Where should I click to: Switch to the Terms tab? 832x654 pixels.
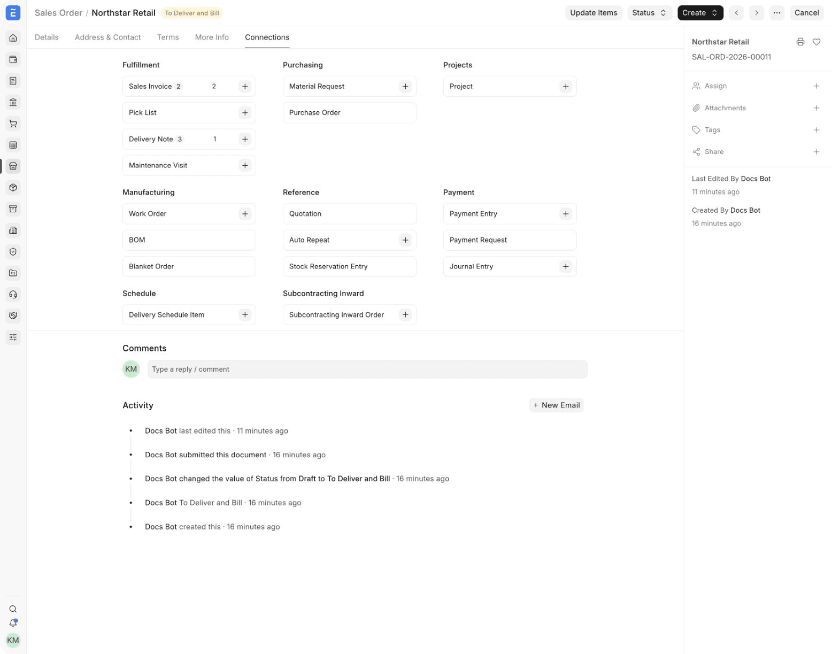click(x=168, y=37)
